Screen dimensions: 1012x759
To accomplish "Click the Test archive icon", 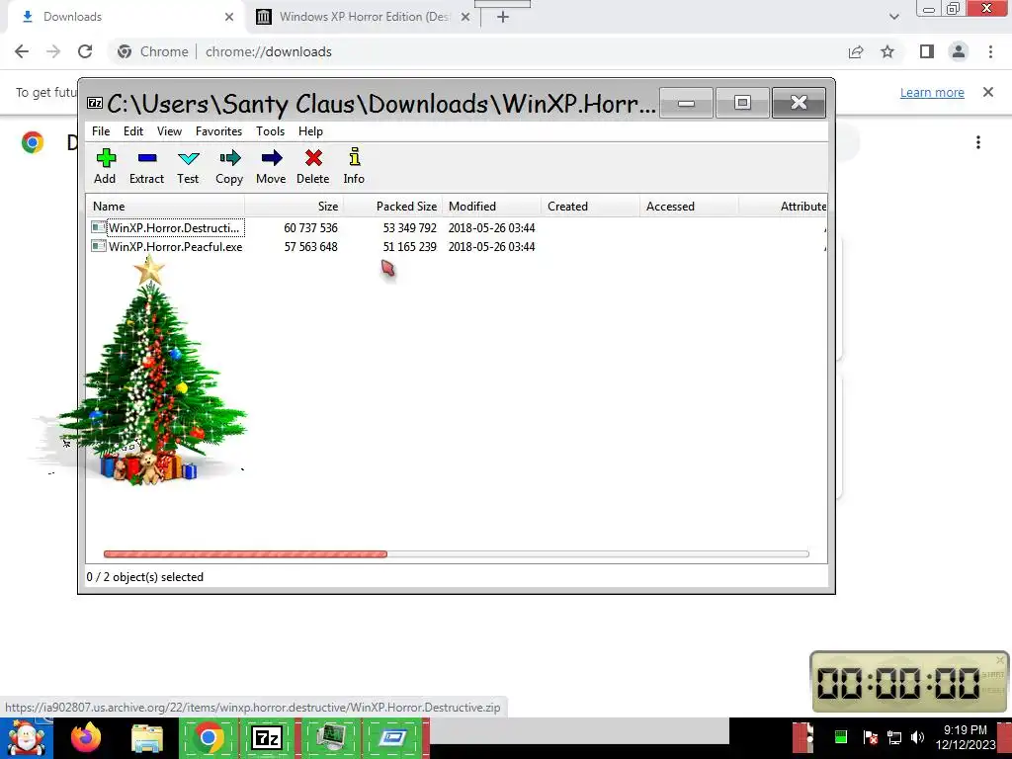I will pyautogui.click(x=188, y=166).
